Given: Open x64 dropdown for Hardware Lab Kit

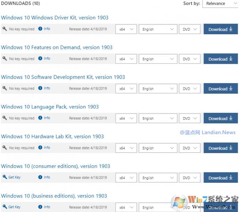Looking at the screenshot, I should click(x=126, y=148).
